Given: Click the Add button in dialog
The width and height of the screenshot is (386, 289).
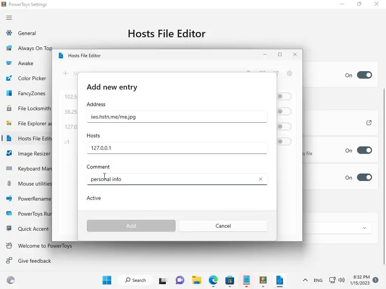Looking at the screenshot, I should [x=131, y=226].
